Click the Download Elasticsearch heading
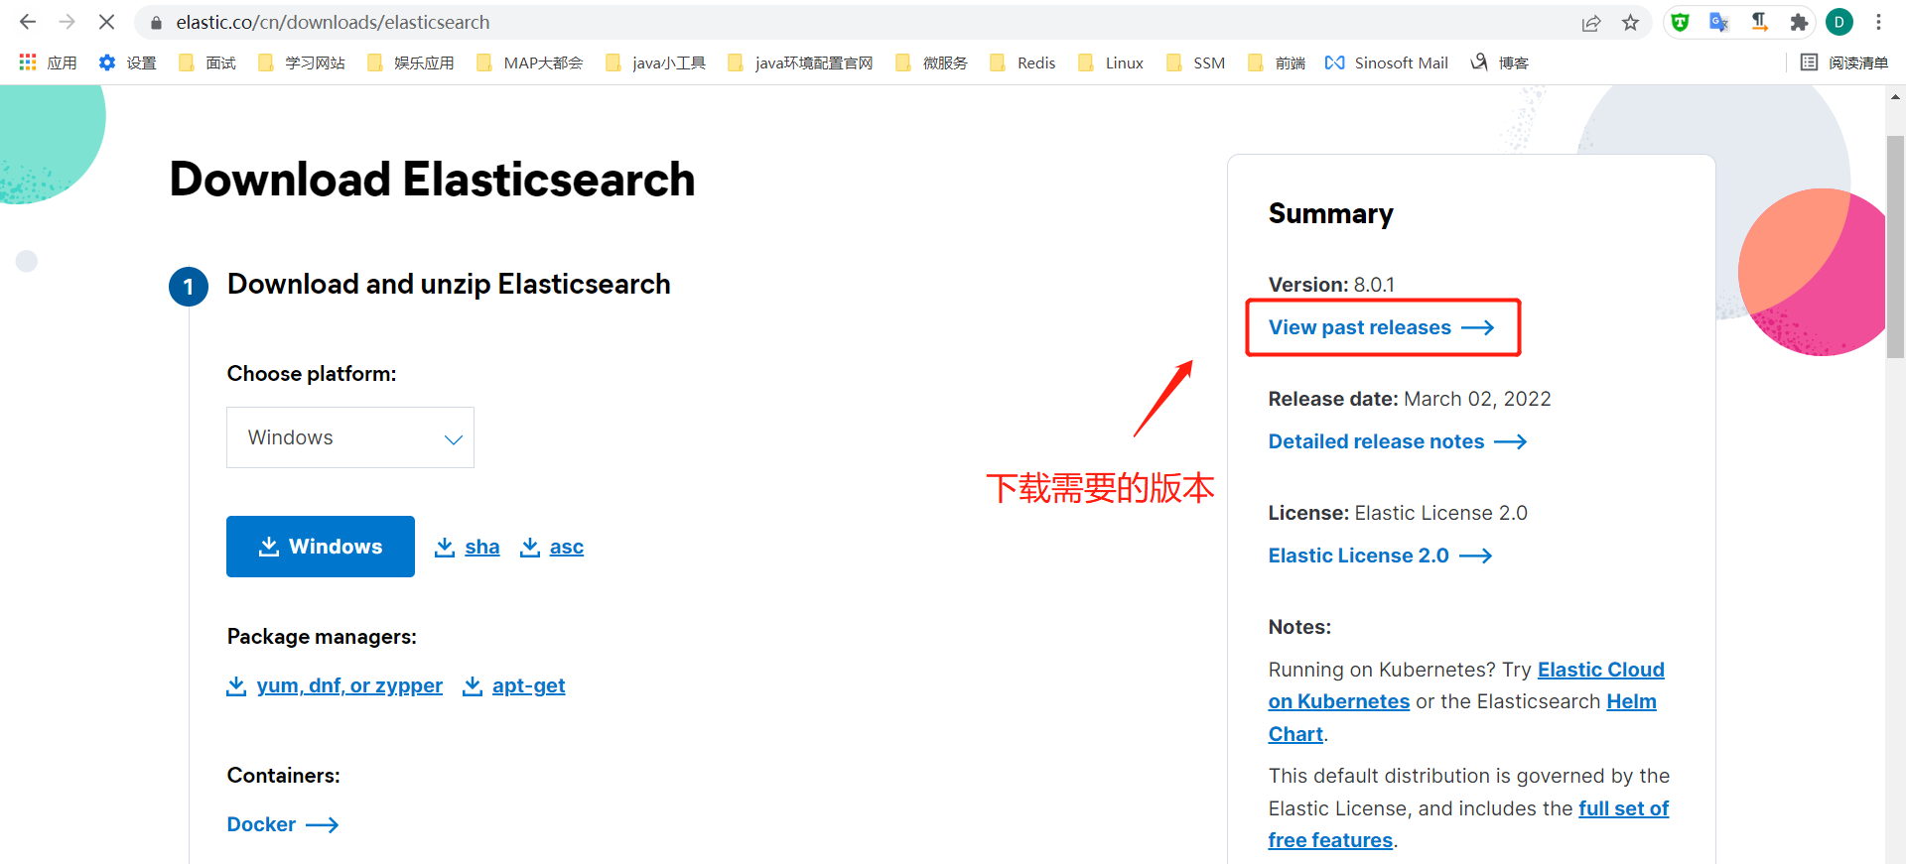The height and width of the screenshot is (864, 1906). 432,180
